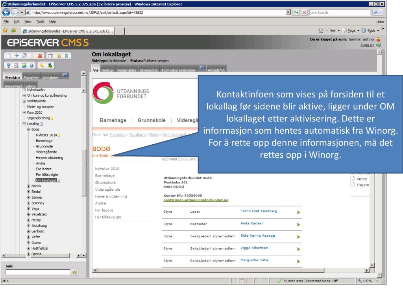The width and height of the screenshot is (403, 302).
Task: Click the green Refresh arrows icon
Action: pyautogui.click(x=296, y=12)
